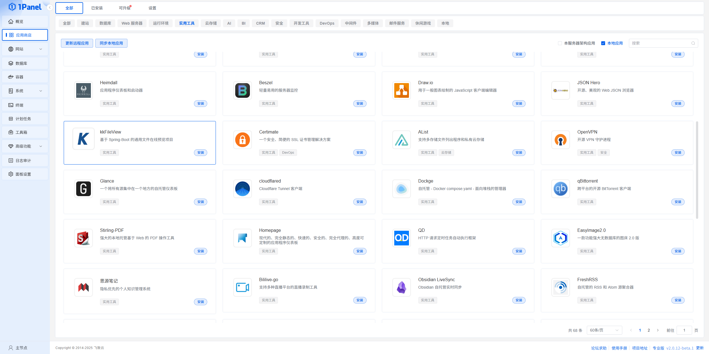709x354 pixels.
Task: Expand the 高级功能 sidebar menu
Action: pos(25,146)
